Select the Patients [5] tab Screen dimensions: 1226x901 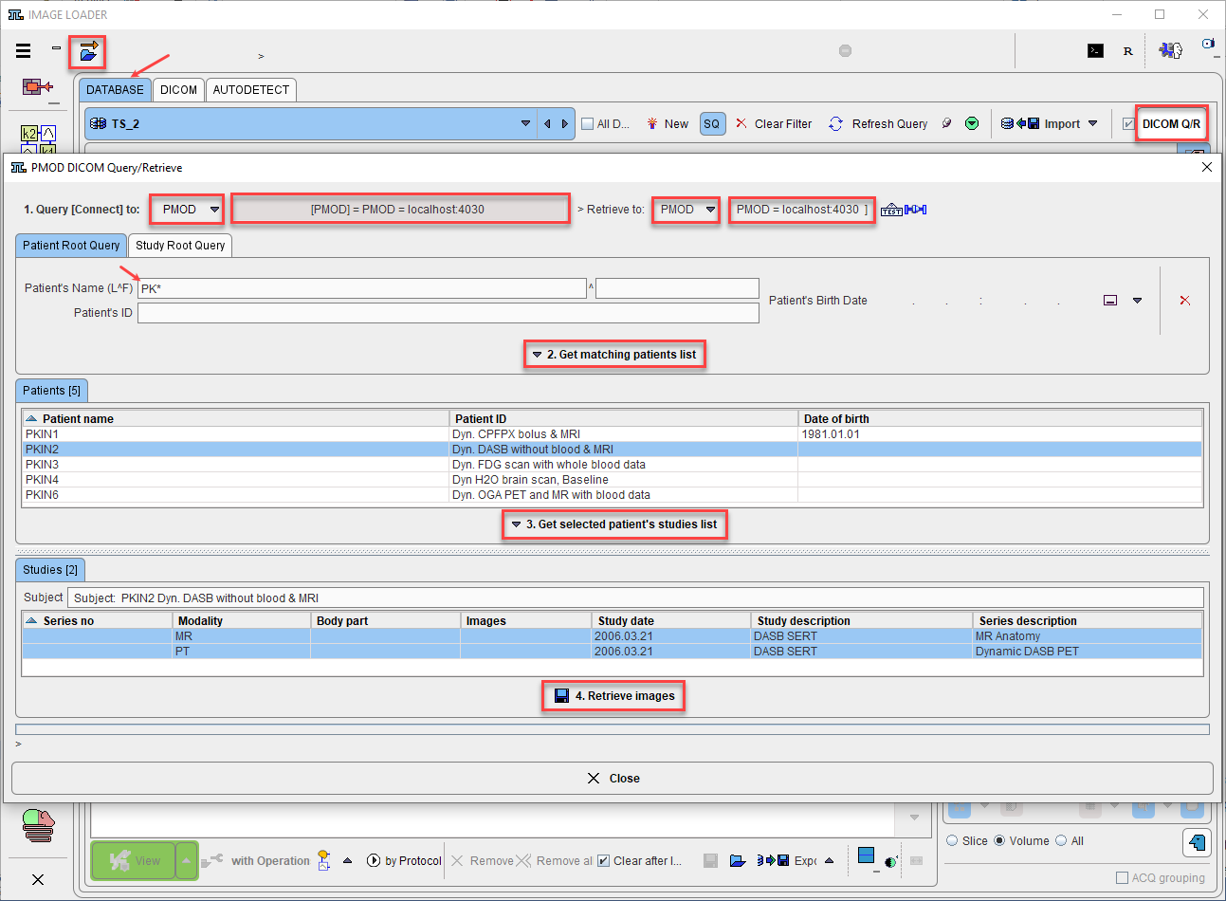pos(52,391)
